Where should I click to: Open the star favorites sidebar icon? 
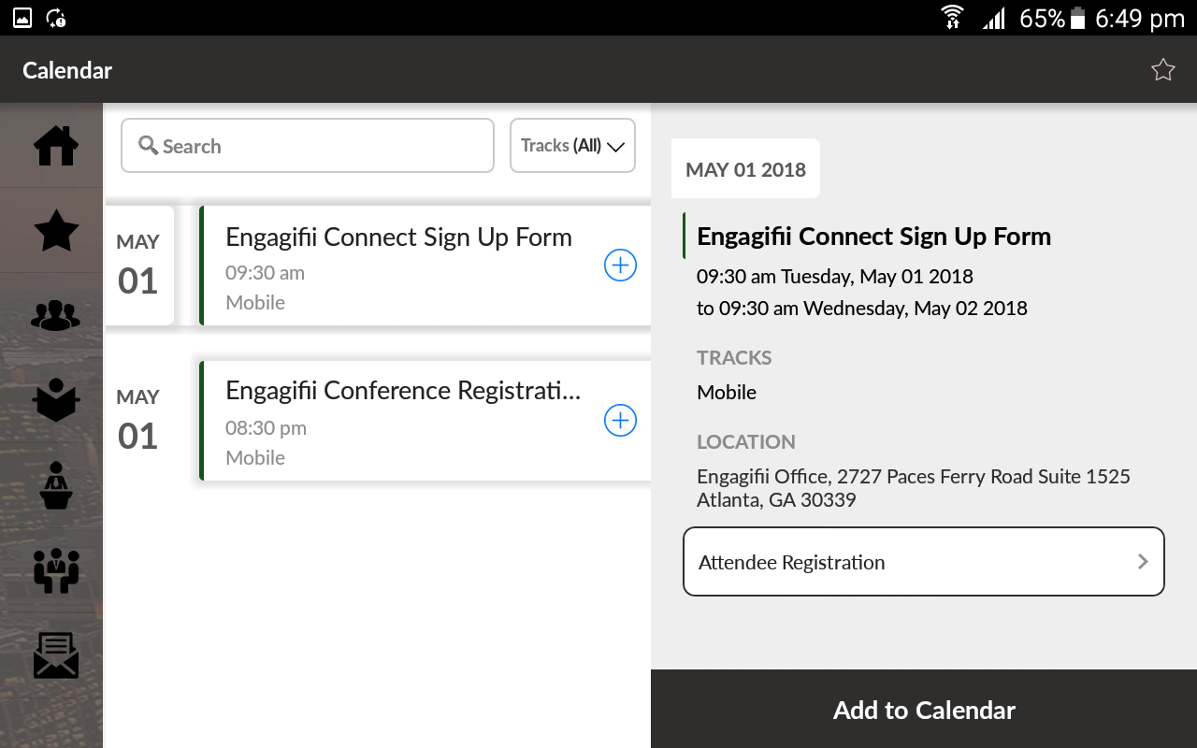click(x=56, y=230)
